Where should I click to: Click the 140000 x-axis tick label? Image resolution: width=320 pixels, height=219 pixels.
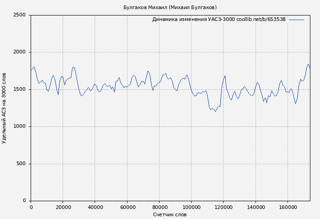point(255,207)
